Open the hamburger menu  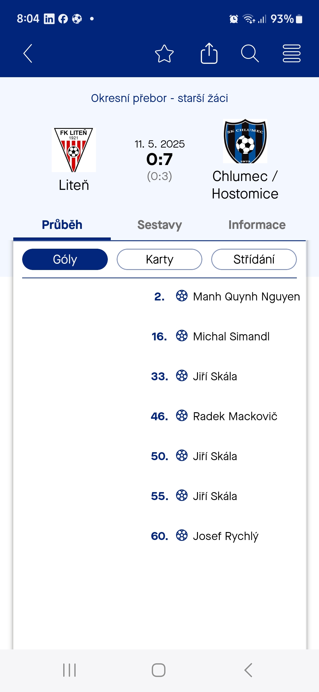[x=292, y=54]
